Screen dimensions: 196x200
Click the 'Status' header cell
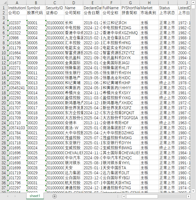(168, 8)
